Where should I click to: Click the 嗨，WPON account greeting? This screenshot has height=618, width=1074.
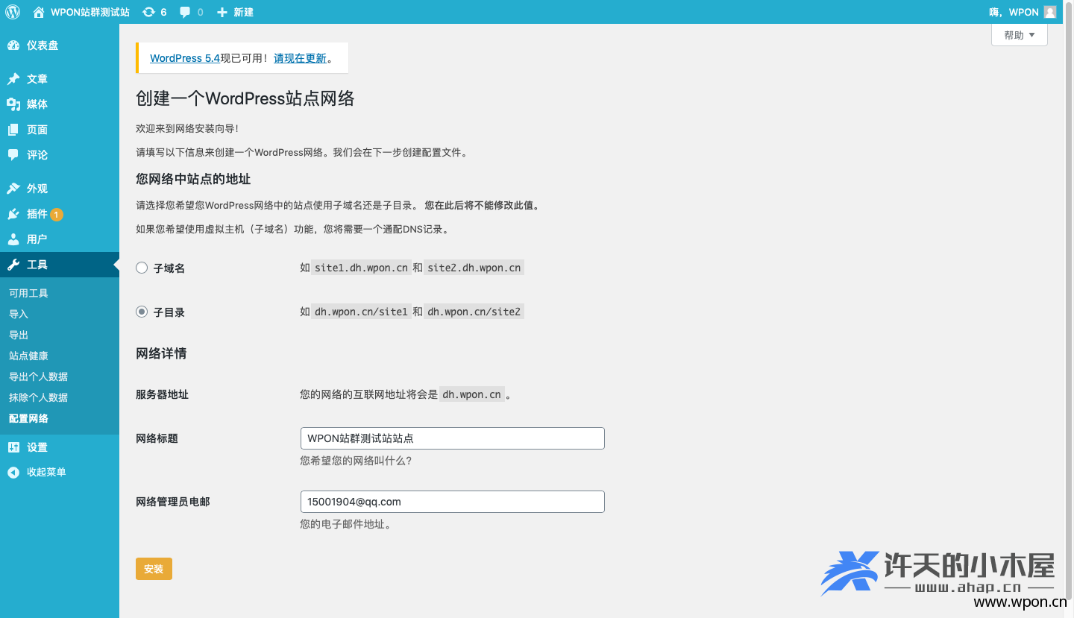(x=1014, y=12)
